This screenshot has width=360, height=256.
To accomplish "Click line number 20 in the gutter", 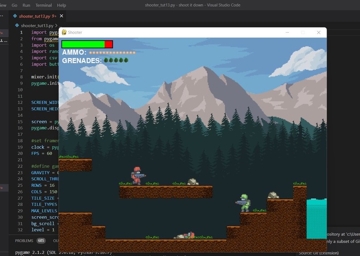I will (x=20, y=153).
